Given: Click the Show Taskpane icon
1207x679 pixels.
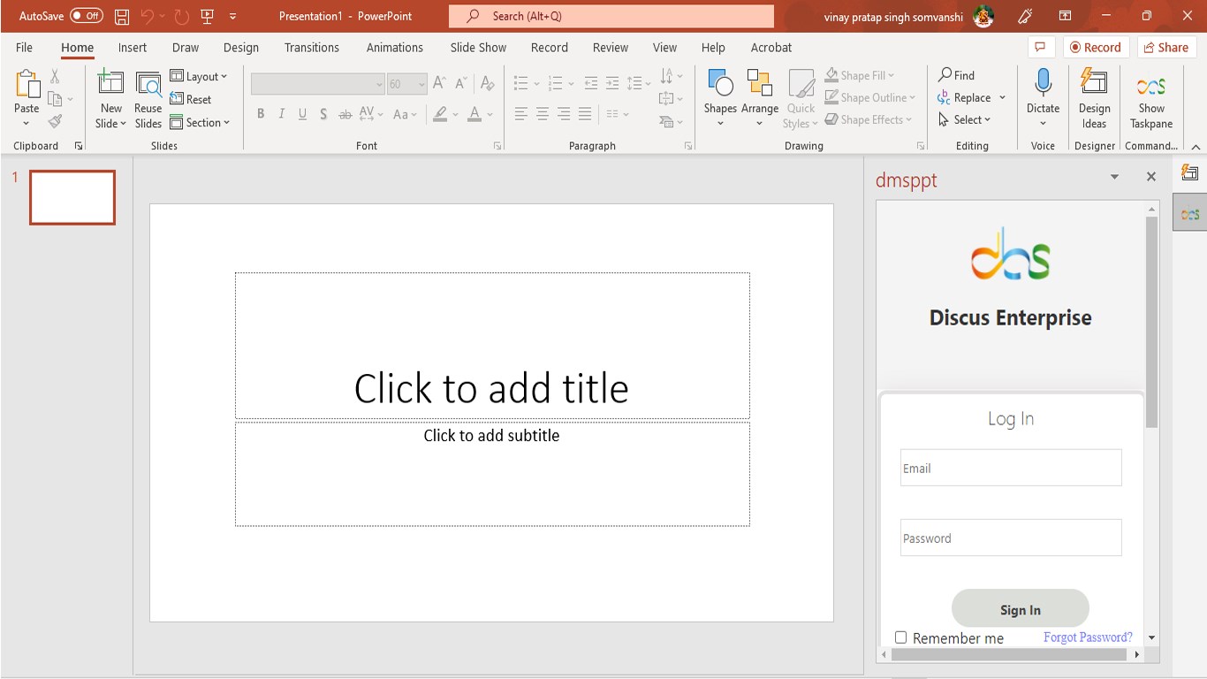Looking at the screenshot, I should click(x=1150, y=86).
